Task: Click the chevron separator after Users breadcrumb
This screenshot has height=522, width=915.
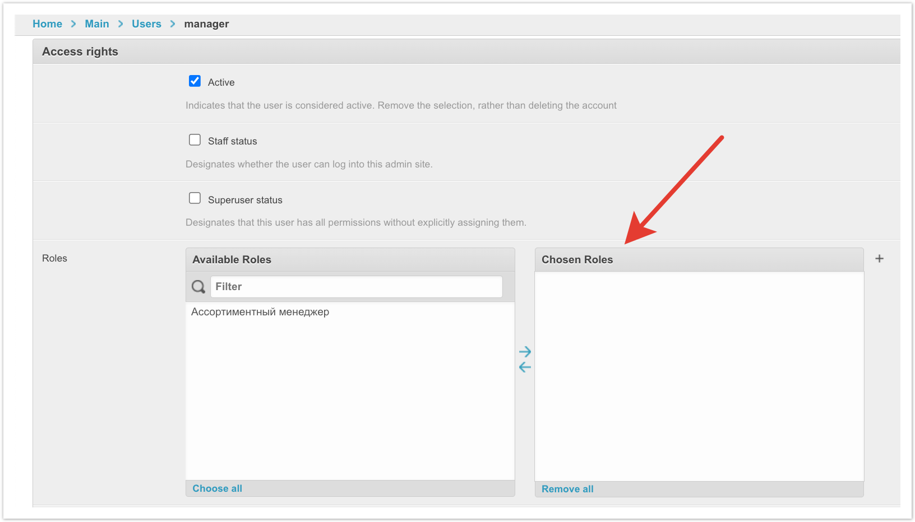Action: tap(173, 24)
